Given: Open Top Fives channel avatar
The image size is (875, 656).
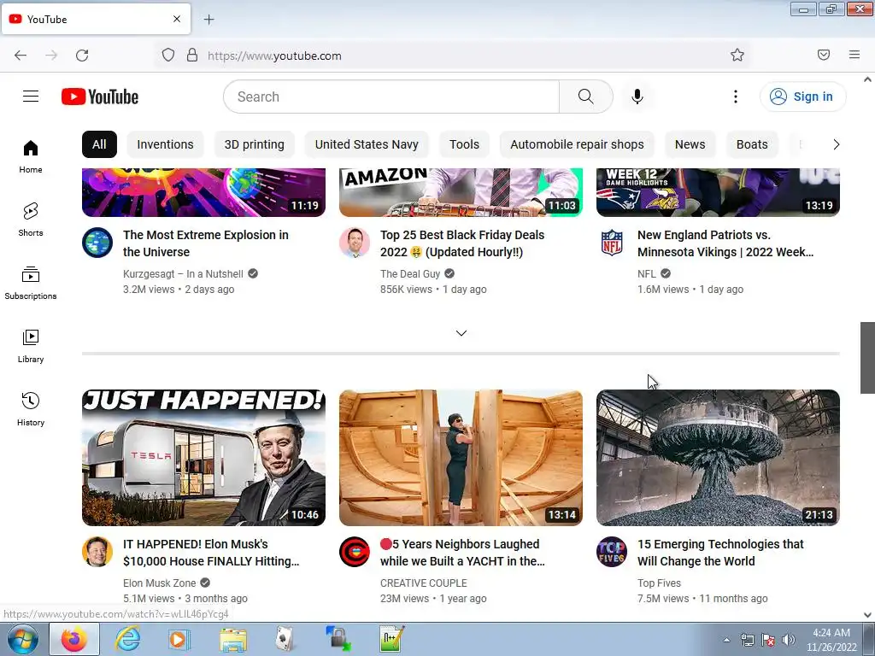Looking at the screenshot, I should point(612,552).
